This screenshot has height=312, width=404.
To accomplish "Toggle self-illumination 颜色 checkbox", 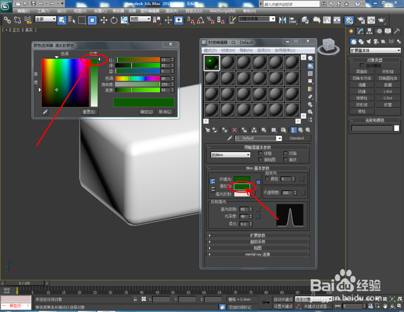I will tap(267, 179).
